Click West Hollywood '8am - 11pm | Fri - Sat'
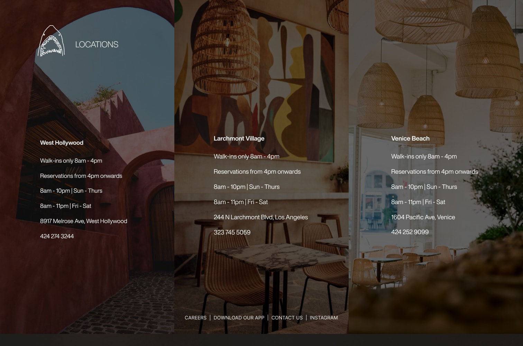The image size is (523, 346). 66,206
